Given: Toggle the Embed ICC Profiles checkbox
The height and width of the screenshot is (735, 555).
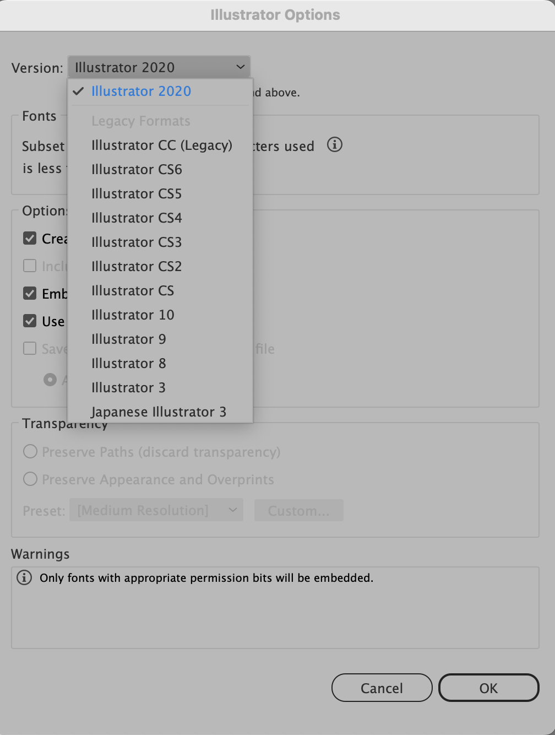Looking at the screenshot, I should point(30,293).
